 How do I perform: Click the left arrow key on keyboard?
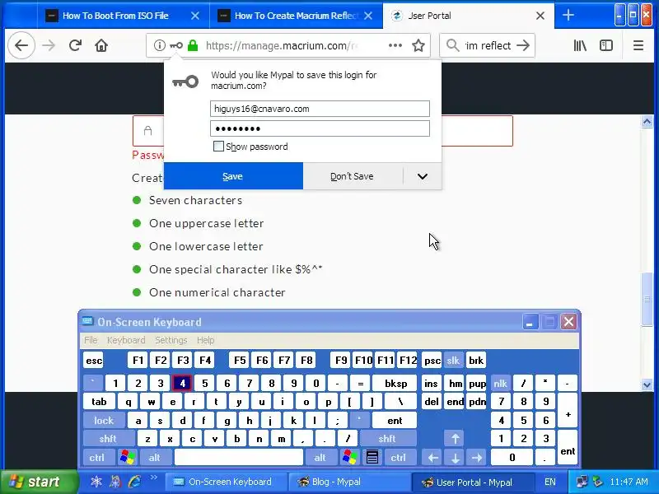tap(433, 457)
